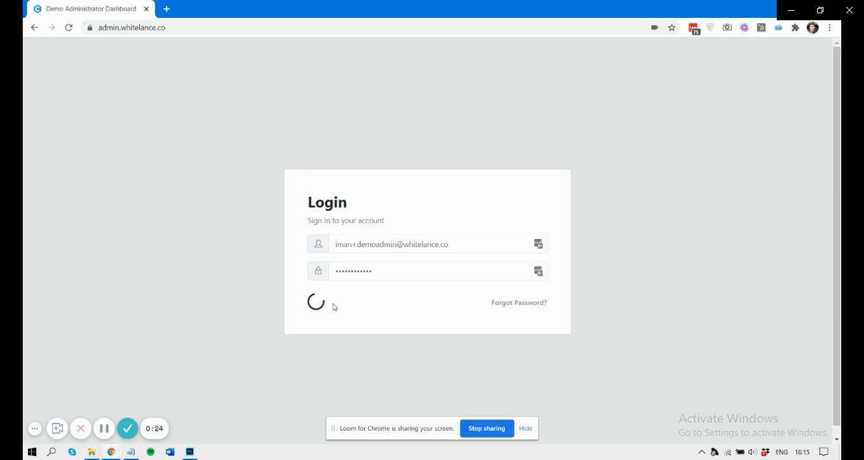Hide the Loom screen sharing bar
864x460 pixels.
click(526, 428)
